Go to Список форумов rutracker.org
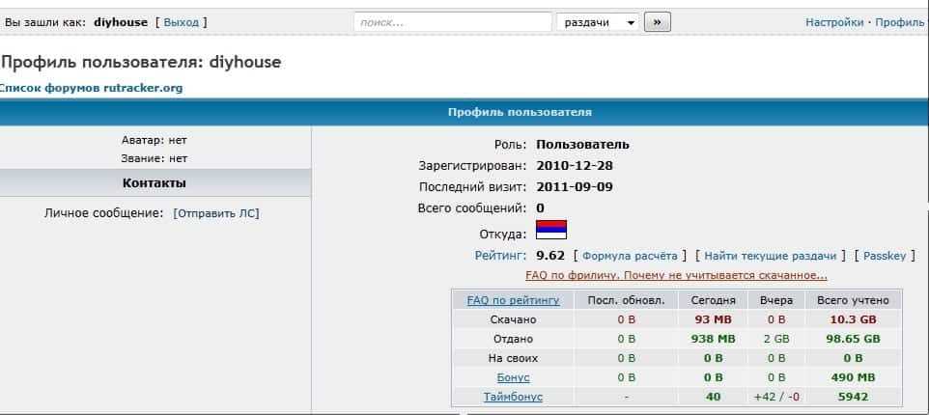 [90, 88]
